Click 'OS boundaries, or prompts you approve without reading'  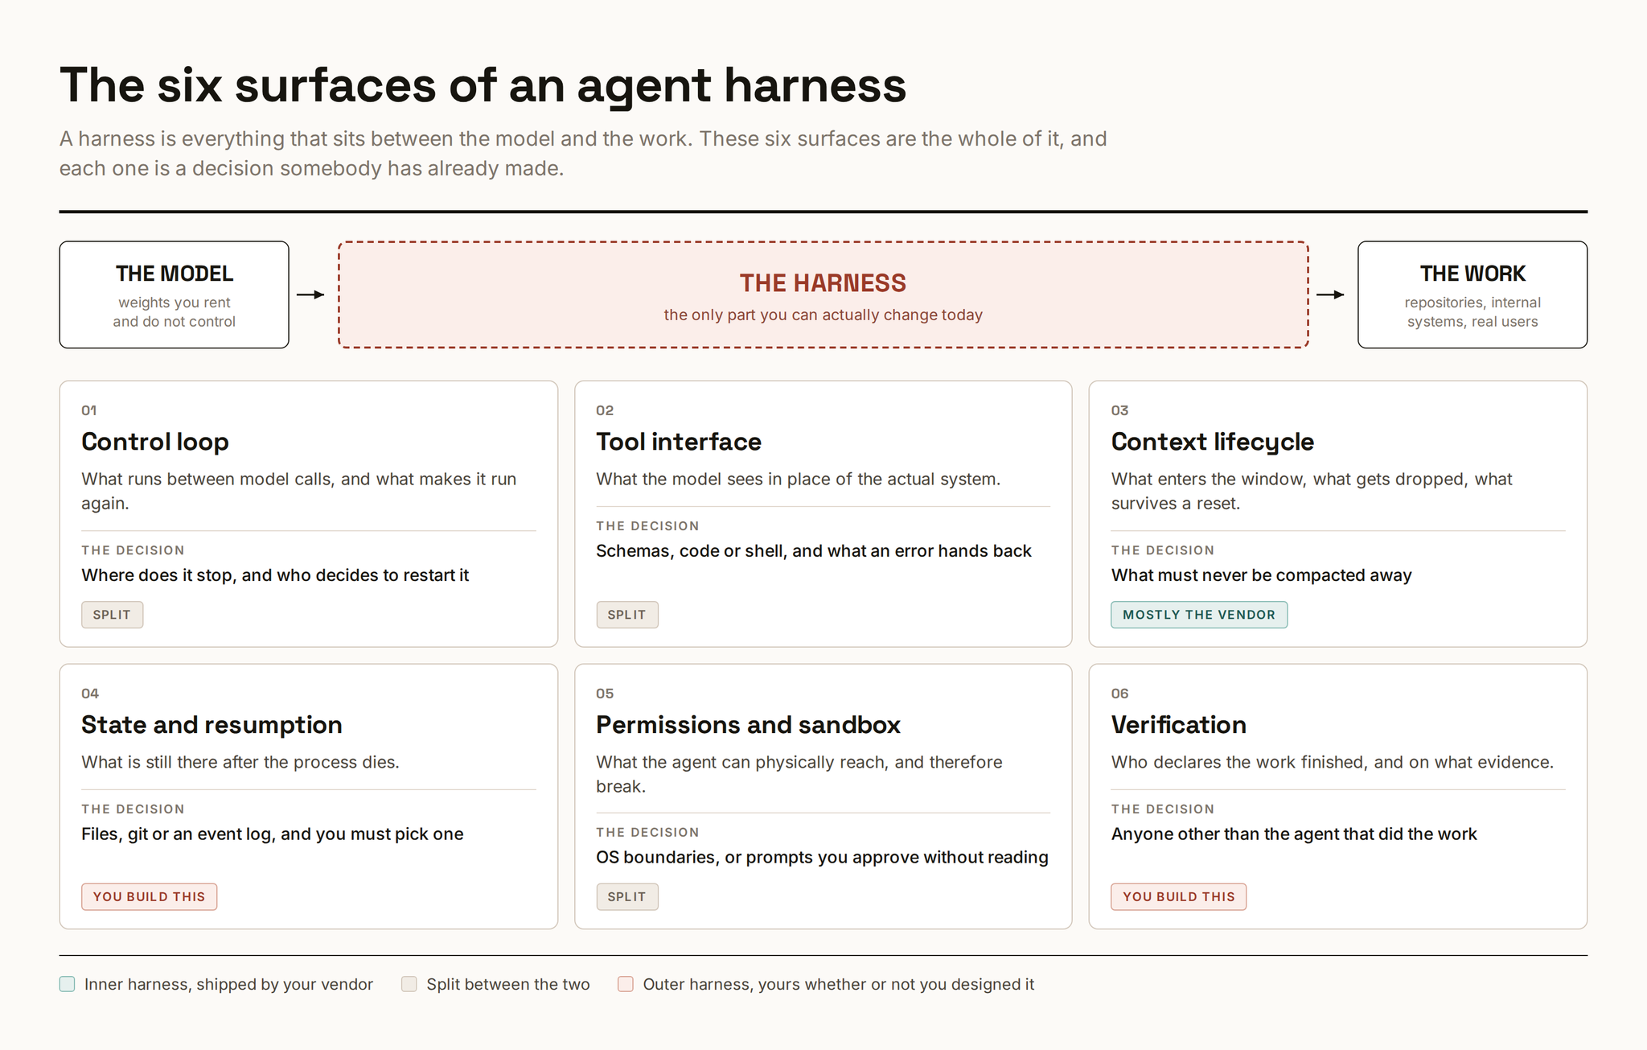tap(822, 858)
